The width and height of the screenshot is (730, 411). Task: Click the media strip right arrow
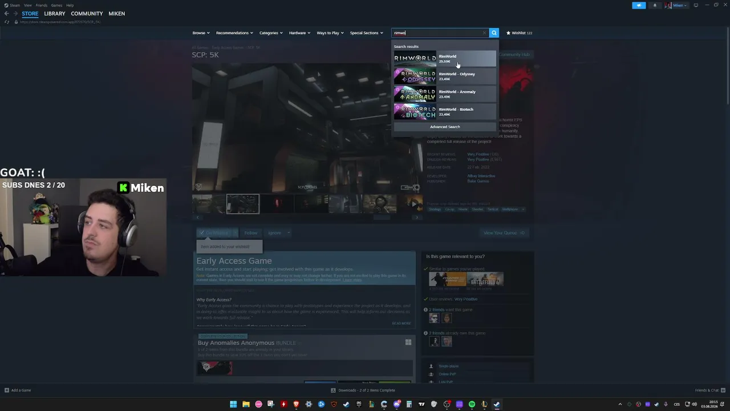[417, 217]
